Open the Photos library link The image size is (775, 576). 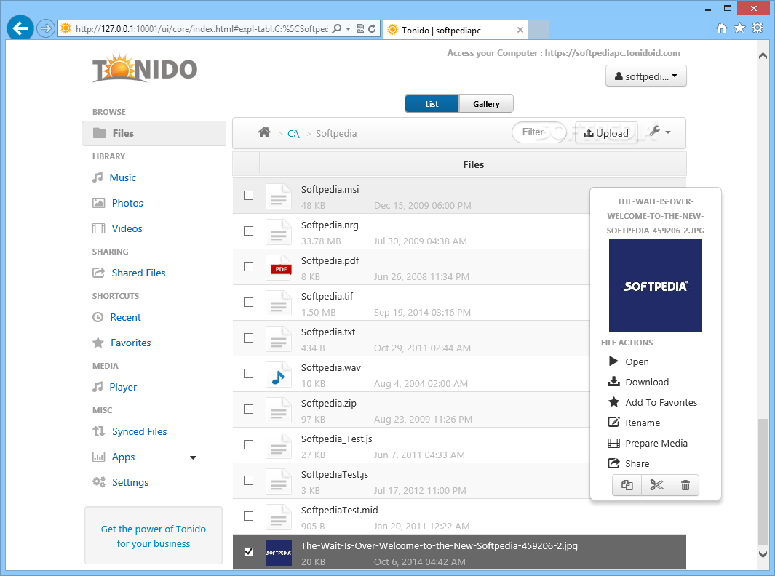point(127,203)
